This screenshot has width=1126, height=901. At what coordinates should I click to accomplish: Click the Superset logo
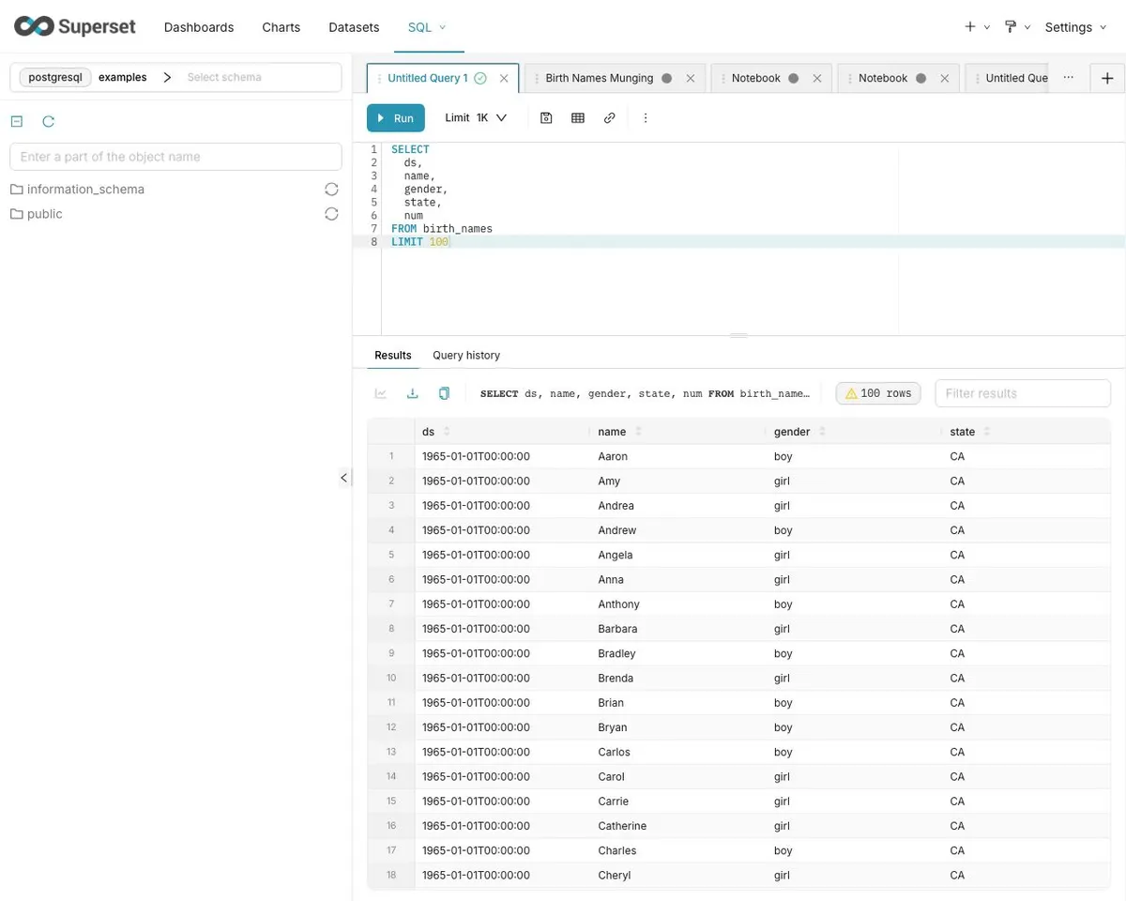(74, 26)
